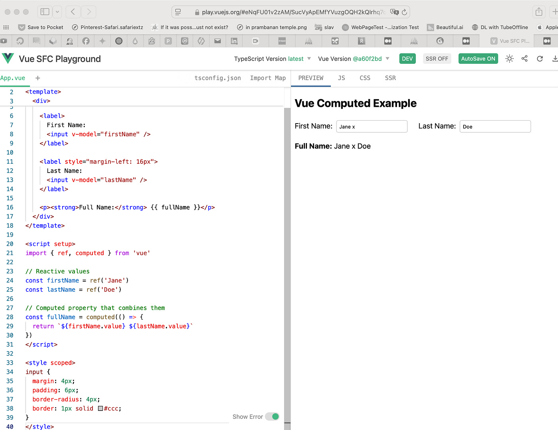Click the Safari share icon
The width and height of the screenshot is (558, 430).
click(x=539, y=12)
